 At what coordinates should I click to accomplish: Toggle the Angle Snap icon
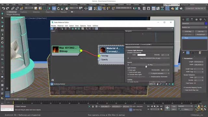click(100, 8)
